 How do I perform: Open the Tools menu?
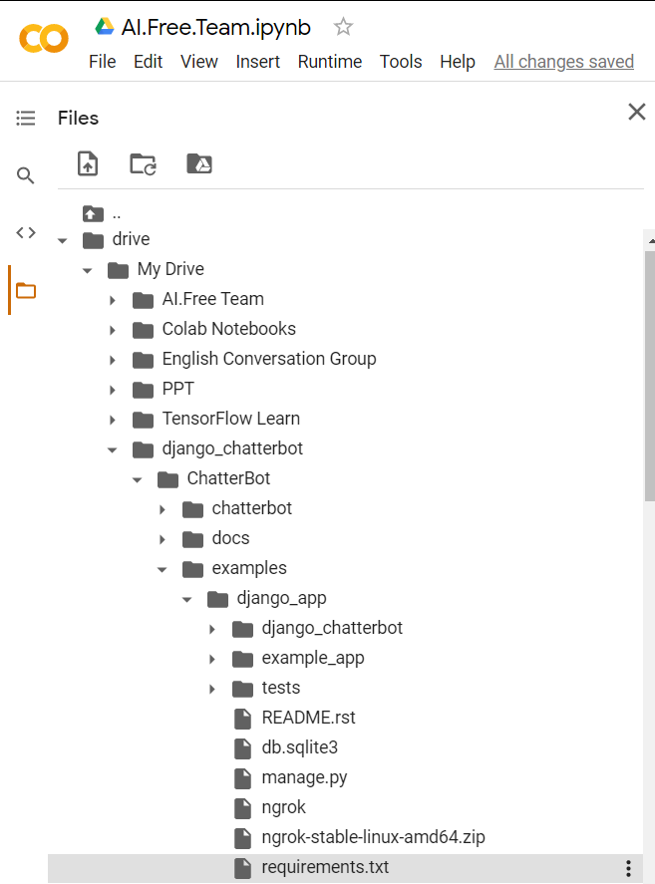tap(401, 62)
